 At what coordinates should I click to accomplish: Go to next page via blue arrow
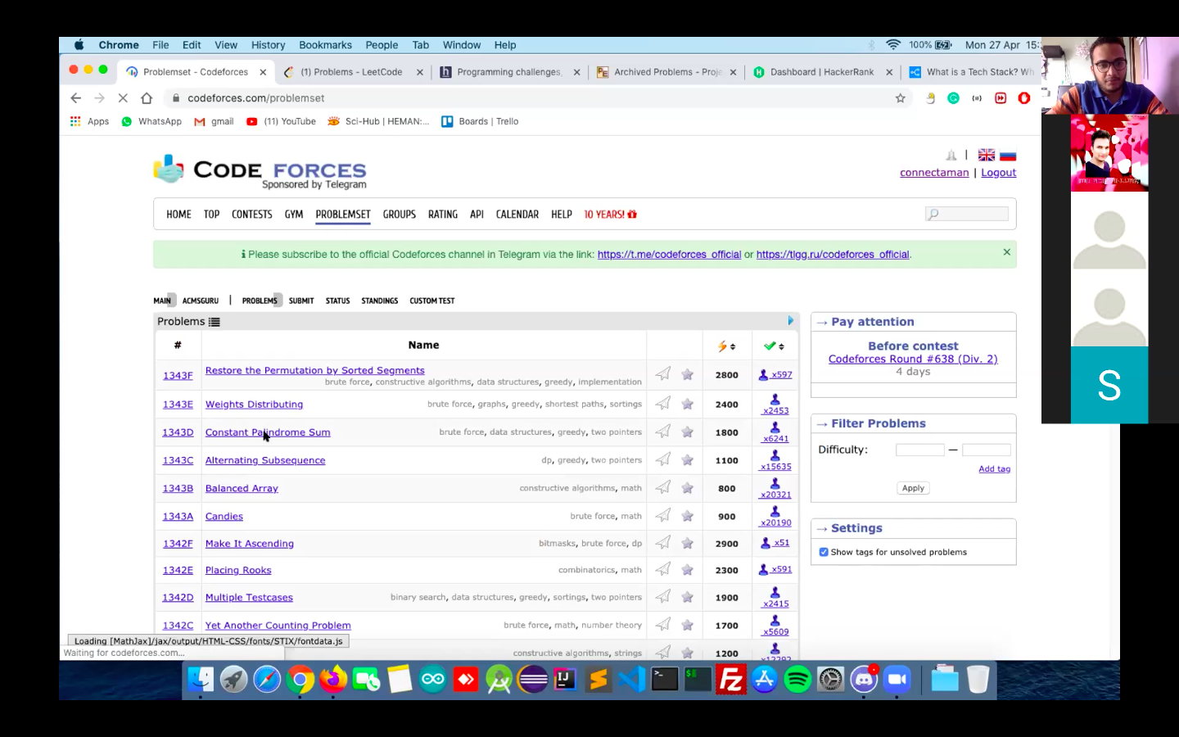[791, 321]
